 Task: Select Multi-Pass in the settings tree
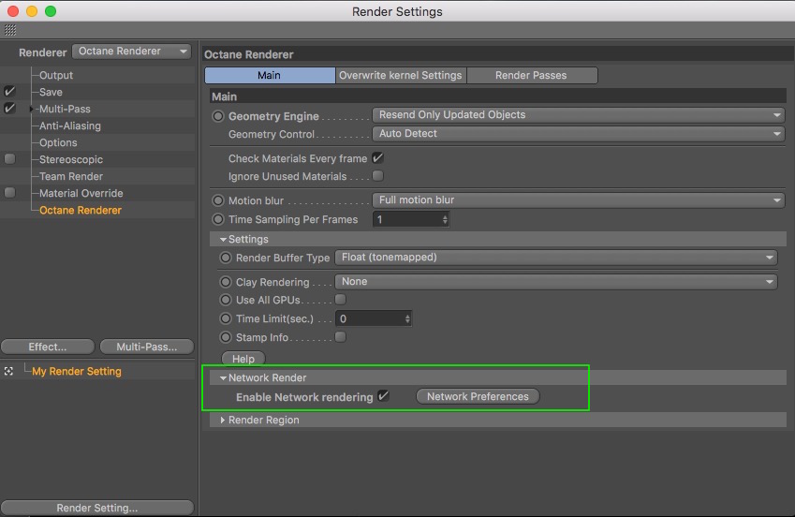click(x=65, y=109)
